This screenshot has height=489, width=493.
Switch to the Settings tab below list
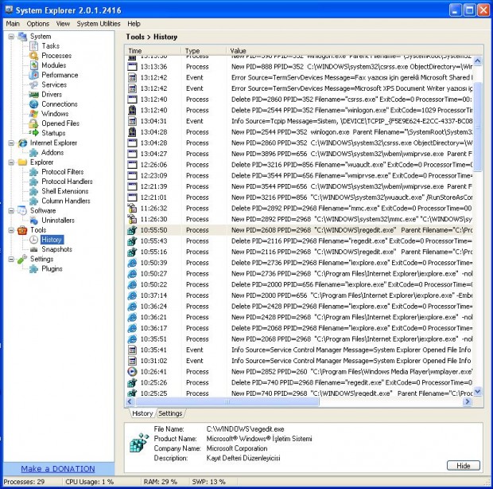click(170, 413)
